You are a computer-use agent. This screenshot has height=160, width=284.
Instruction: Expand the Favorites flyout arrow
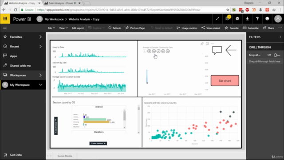click(x=40, y=37)
